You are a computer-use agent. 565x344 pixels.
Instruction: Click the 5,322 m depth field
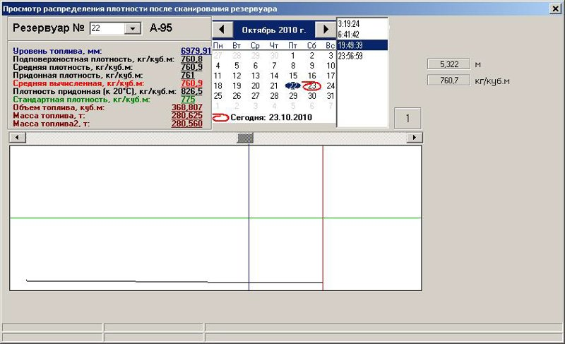pyautogui.click(x=449, y=64)
